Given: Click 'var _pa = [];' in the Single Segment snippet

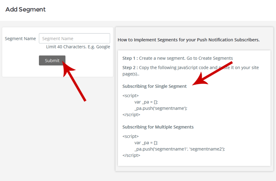Looking at the screenshot, I should click(x=146, y=102).
